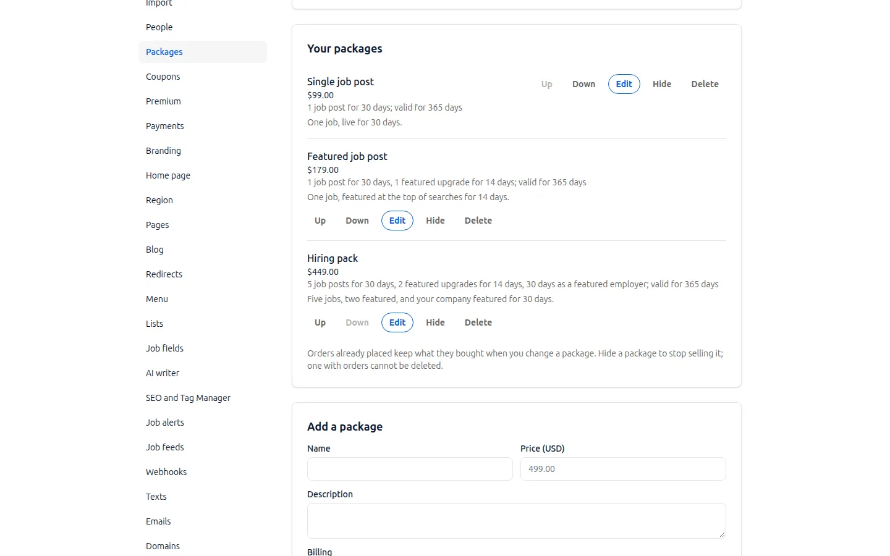
Task: Move Single job post down
Action: click(583, 84)
